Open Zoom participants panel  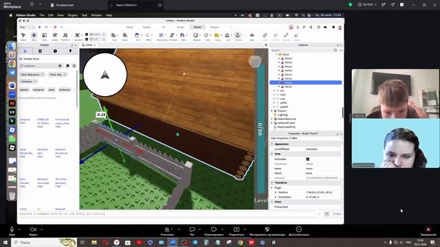[168, 231]
